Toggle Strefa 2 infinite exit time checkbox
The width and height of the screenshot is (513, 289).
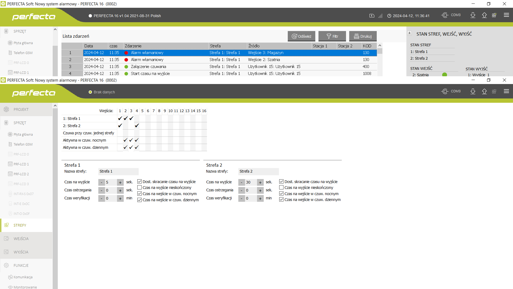(x=281, y=188)
